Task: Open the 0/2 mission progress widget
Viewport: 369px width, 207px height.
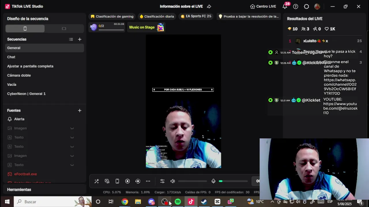Action: tap(107, 27)
